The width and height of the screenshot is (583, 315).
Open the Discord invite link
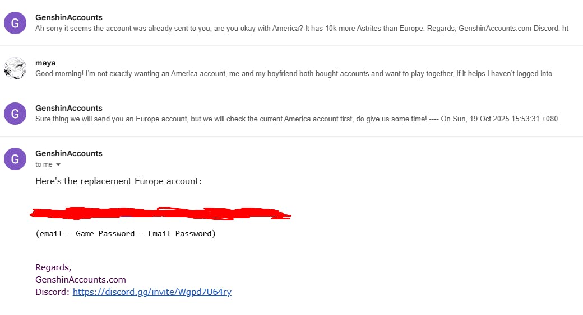point(152,292)
